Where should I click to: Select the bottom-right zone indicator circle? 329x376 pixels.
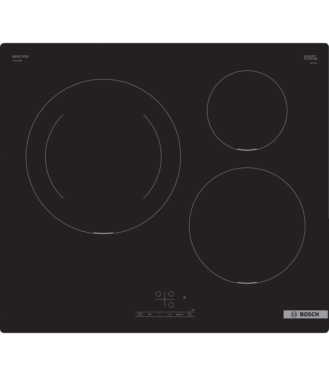[x=171, y=305]
